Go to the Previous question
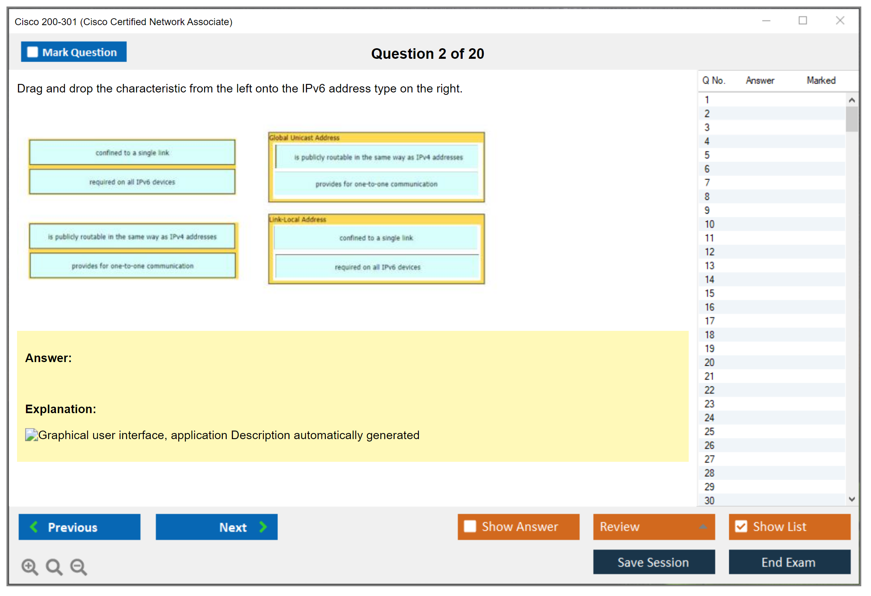Viewport: 871px width, 596px height. coord(79,527)
